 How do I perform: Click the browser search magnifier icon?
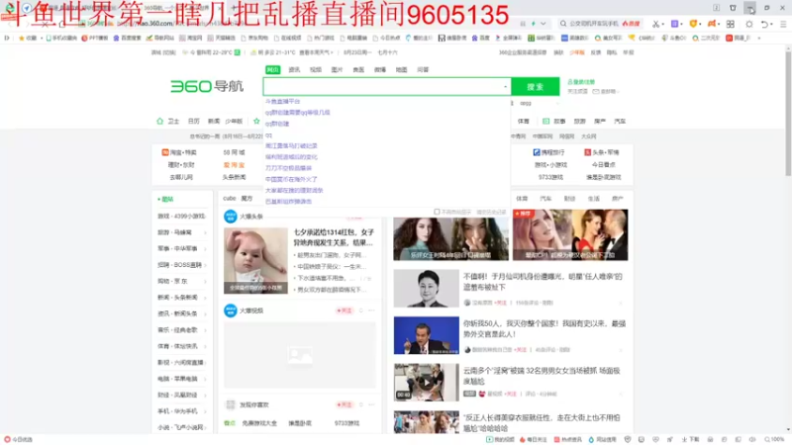(563, 24)
